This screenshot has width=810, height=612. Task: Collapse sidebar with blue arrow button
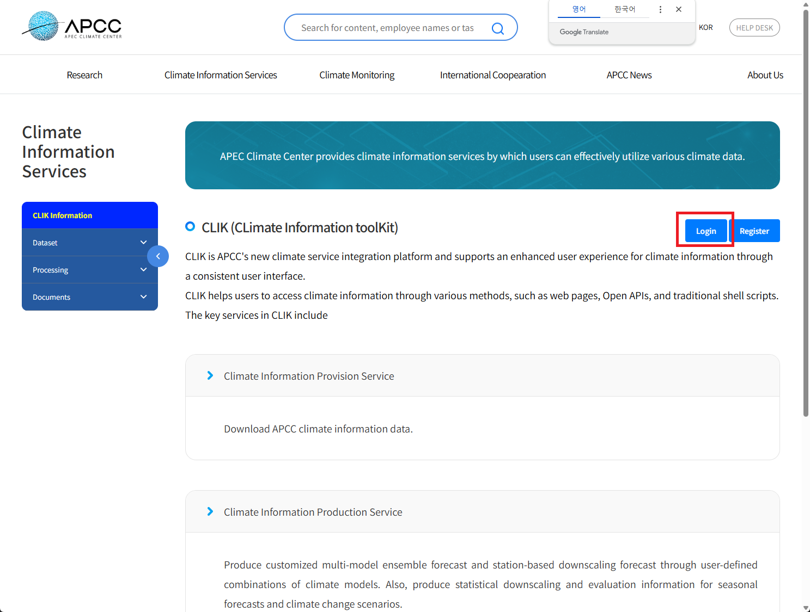(158, 256)
